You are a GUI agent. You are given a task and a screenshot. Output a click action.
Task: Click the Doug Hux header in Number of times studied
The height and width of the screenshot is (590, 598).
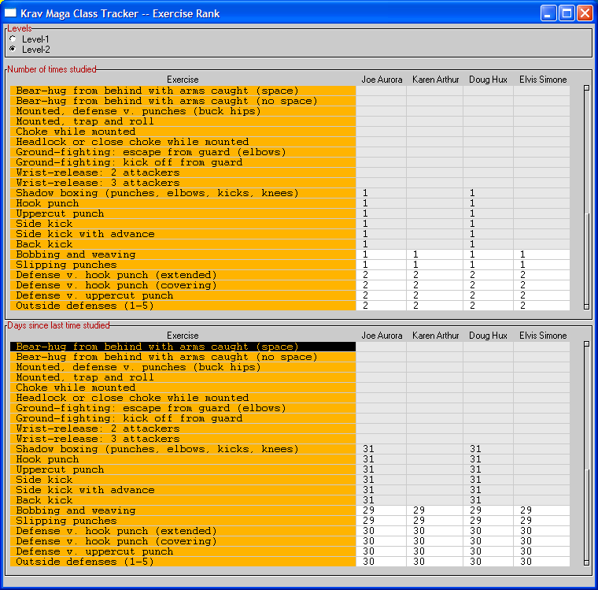point(488,80)
